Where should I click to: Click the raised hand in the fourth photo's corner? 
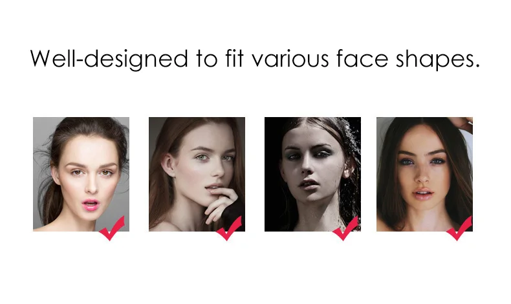point(462,124)
